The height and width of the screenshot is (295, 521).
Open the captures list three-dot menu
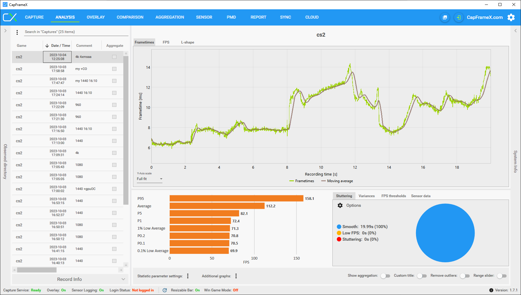(17, 32)
